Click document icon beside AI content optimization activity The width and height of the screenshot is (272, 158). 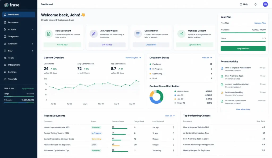(222, 101)
